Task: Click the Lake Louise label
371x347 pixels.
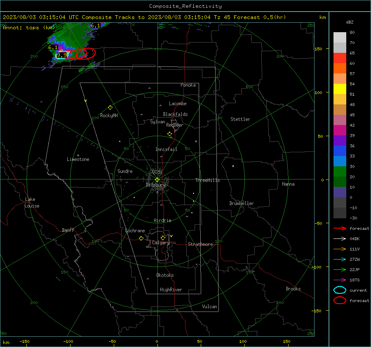Action: pos(32,203)
